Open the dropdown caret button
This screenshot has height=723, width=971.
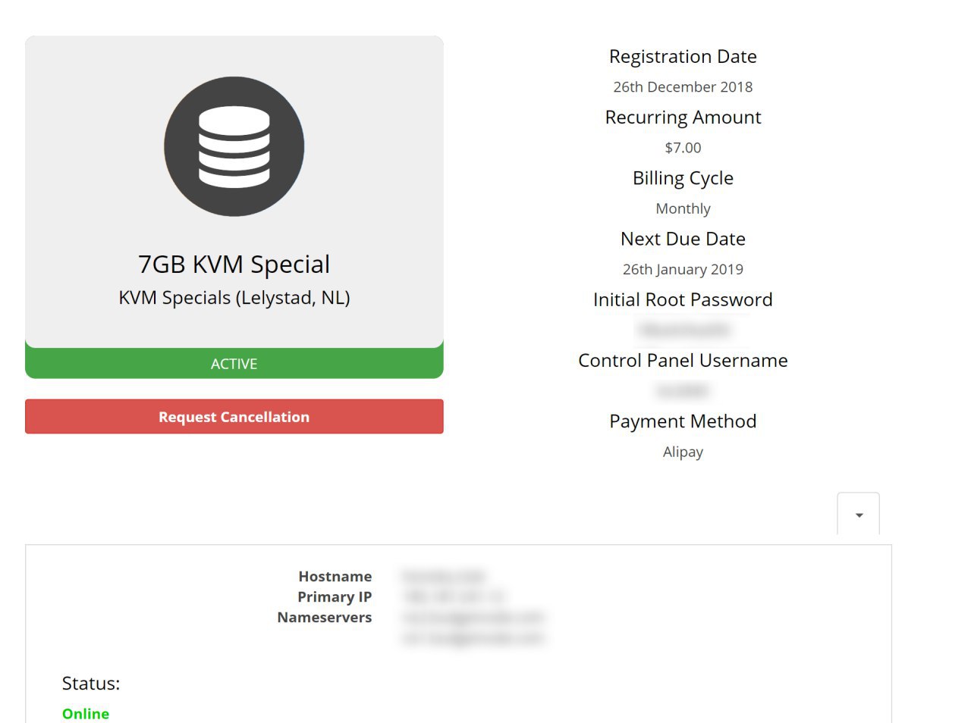coord(858,515)
